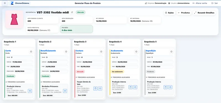Open the Acabamento stage gear settings
221x103 pixels.
[x=136, y=52]
